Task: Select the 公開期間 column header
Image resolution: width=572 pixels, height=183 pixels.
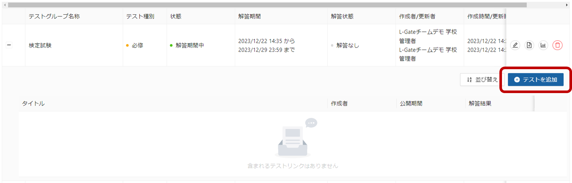Action: click(x=411, y=103)
